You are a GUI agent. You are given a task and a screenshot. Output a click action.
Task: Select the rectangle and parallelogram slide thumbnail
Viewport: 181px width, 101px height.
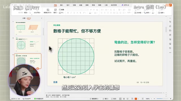pos(28,28)
